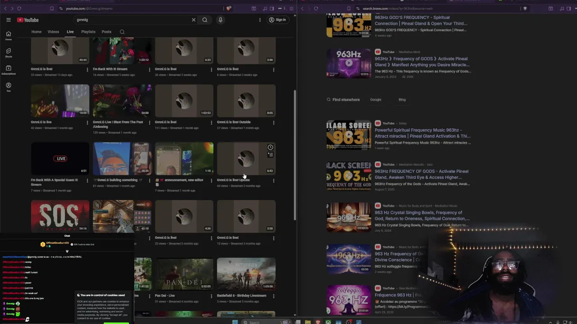577x324 pixels.
Task: Open 963Hz GOD'S FREQUENCY Spiritual Connection result
Action: coord(421,20)
